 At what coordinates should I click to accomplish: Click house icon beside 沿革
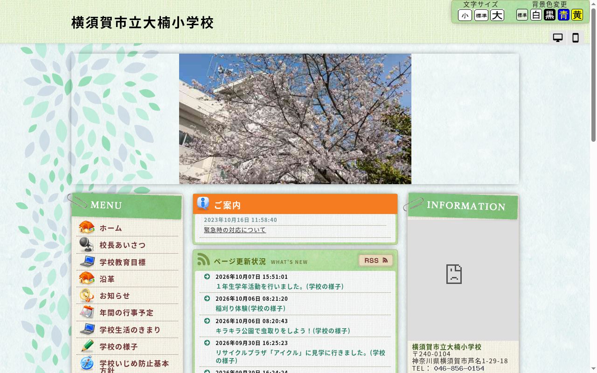tap(87, 278)
